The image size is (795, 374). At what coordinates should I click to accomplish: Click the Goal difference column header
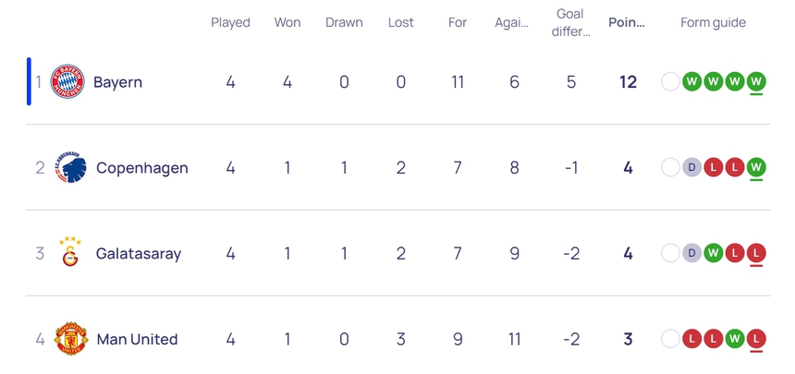(x=570, y=22)
